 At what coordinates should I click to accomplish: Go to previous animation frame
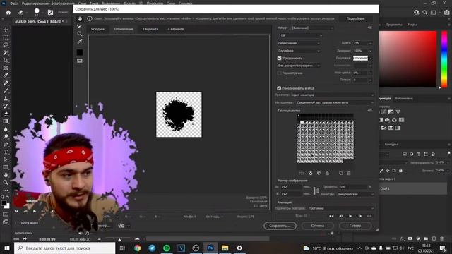[340, 216]
